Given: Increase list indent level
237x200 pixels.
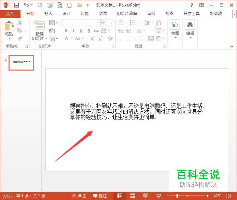Looking at the screenshot, I should [128, 31].
